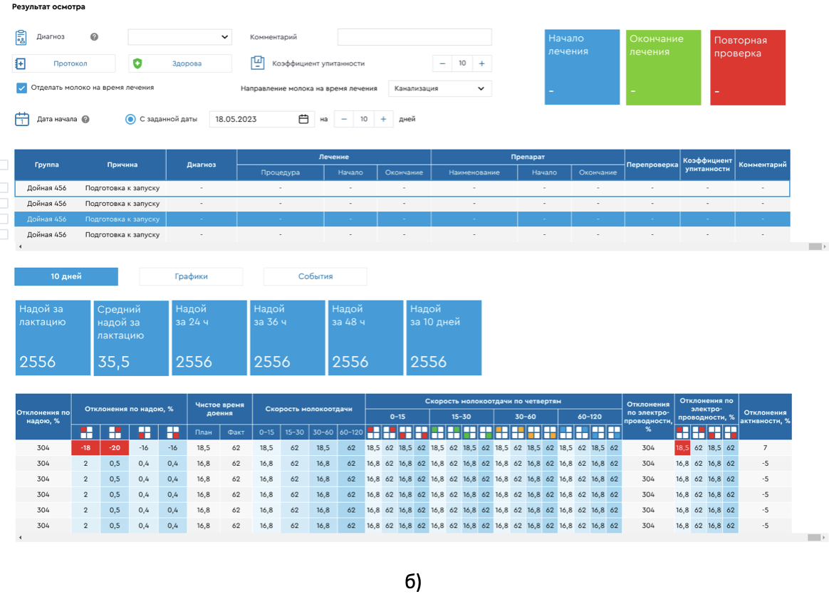
Task: Decrease number of days with minus
Action: tap(344, 119)
